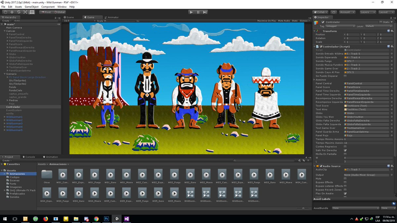Open the Transform component gear settings
The height and width of the screenshot is (223, 397).
point(392,31)
